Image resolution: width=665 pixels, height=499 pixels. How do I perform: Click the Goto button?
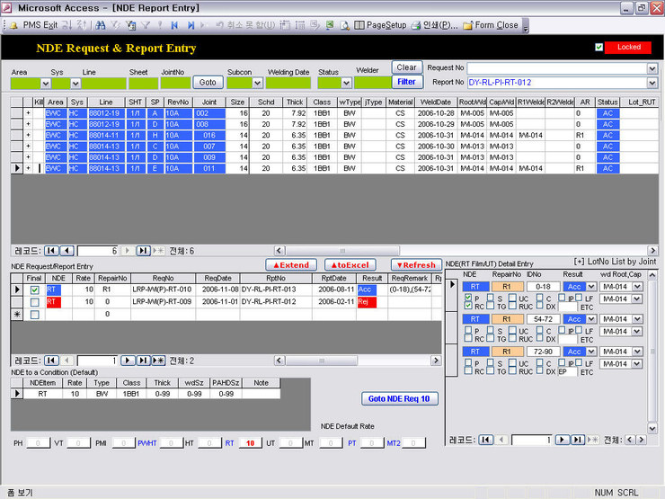click(x=208, y=83)
